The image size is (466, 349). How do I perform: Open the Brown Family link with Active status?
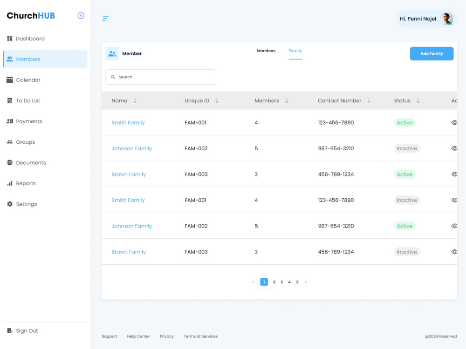coord(129,174)
